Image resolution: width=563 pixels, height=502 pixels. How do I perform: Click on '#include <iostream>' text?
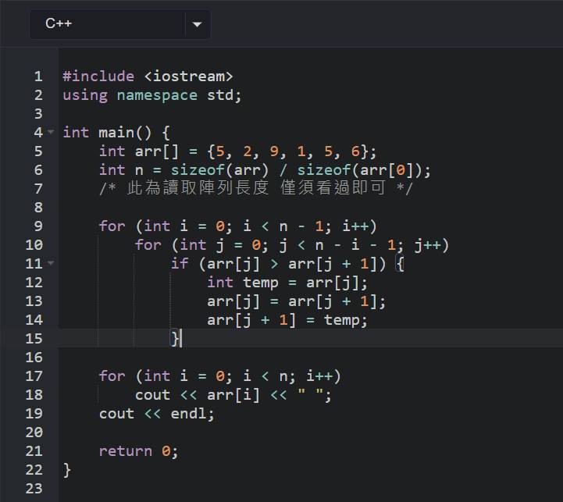click(x=148, y=77)
